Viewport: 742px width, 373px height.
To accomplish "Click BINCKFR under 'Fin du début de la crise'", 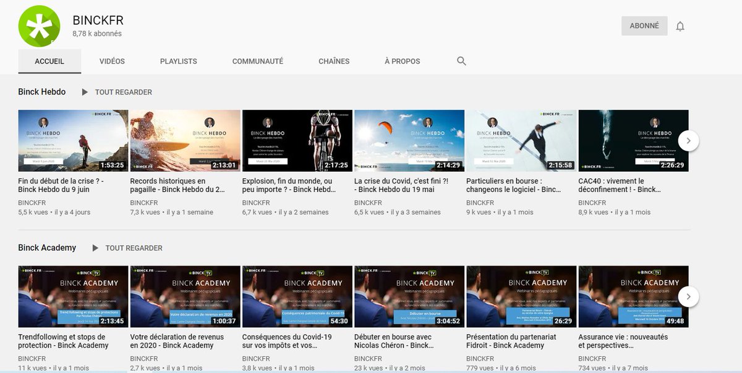I will (x=32, y=203).
